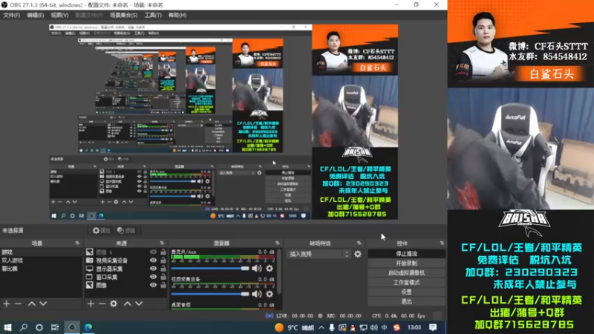Adjust the 视频采集设备 volume slider
The height and width of the screenshot is (334, 594).
pyautogui.click(x=210, y=294)
